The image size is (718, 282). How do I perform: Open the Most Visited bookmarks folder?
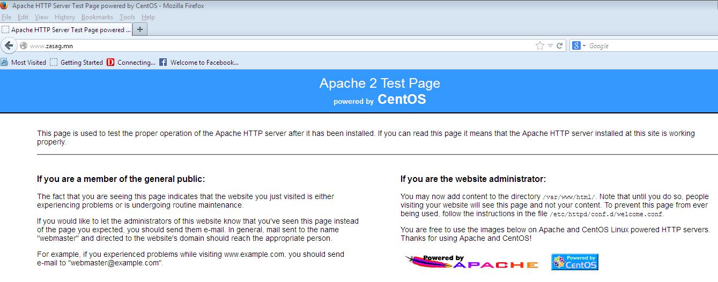click(24, 62)
